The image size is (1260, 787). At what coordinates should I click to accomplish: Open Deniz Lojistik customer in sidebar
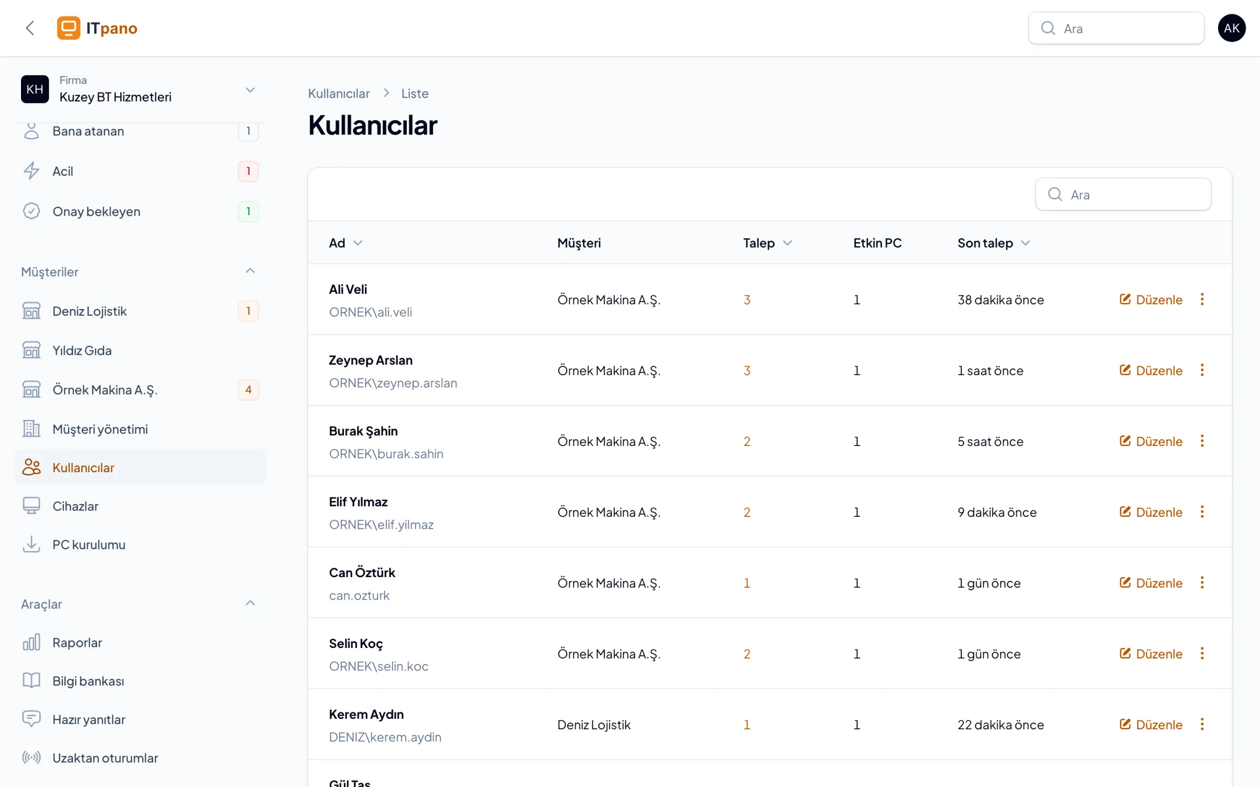coord(140,311)
